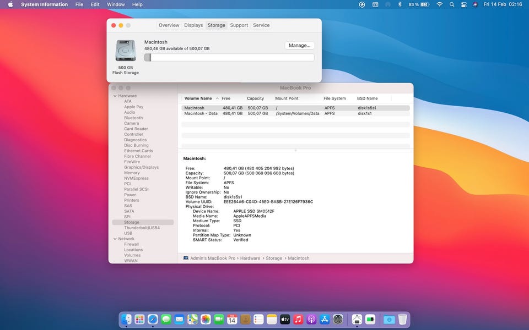Select Graphics/Displays in the sidebar

pos(142,167)
